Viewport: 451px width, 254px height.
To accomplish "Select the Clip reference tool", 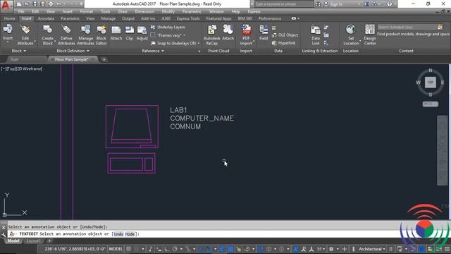I will pos(130,32).
